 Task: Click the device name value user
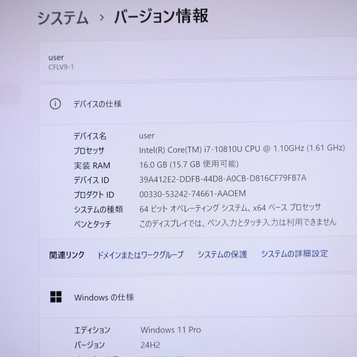pyautogui.click(x=147, y=136)
